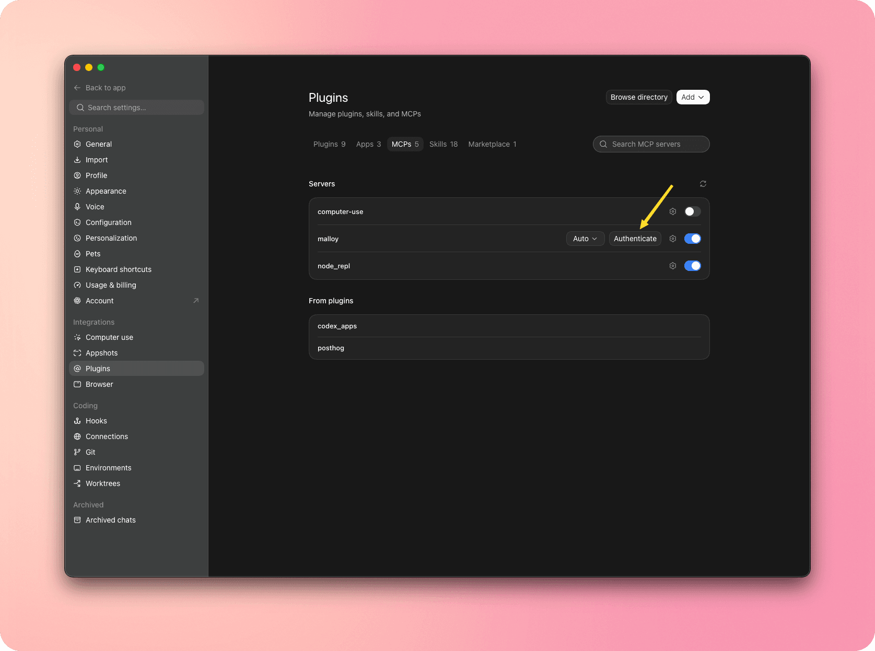This screenshot has height=651, width=875.
Task: Click the Voice microphone icon
Action: pyautogui.click(x=77, y=207)
